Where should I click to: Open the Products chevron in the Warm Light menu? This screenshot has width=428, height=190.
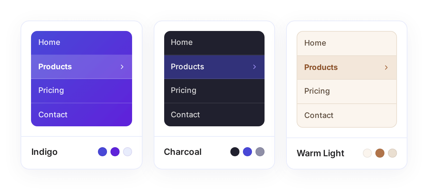tap(386, 68)
